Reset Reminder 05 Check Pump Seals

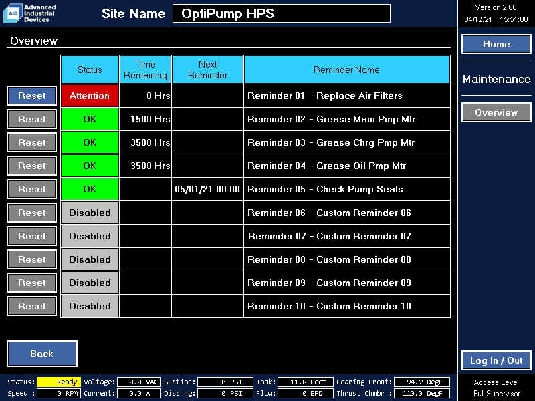pos(31,189)
